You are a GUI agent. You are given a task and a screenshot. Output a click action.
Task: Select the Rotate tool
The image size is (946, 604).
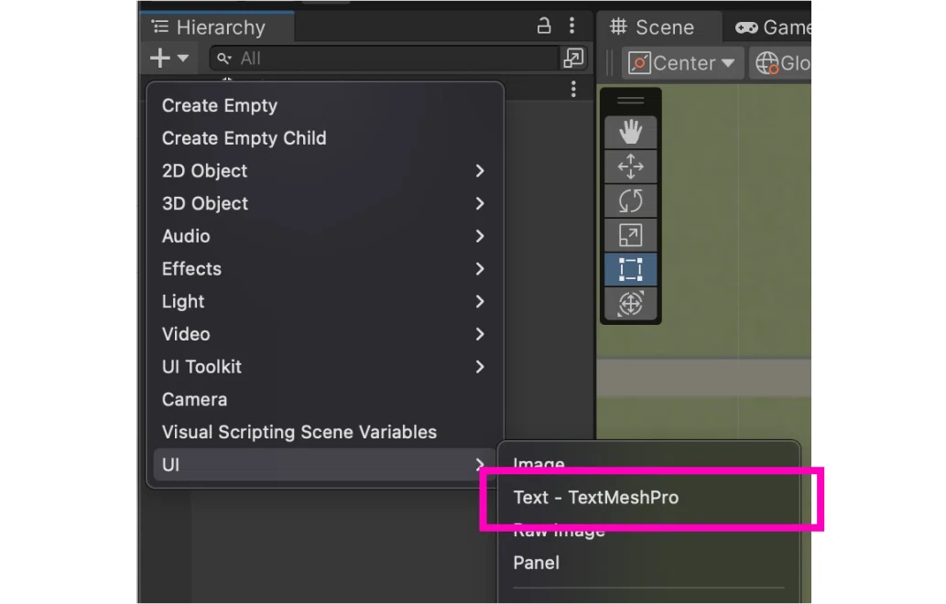(x=630, y=200)
